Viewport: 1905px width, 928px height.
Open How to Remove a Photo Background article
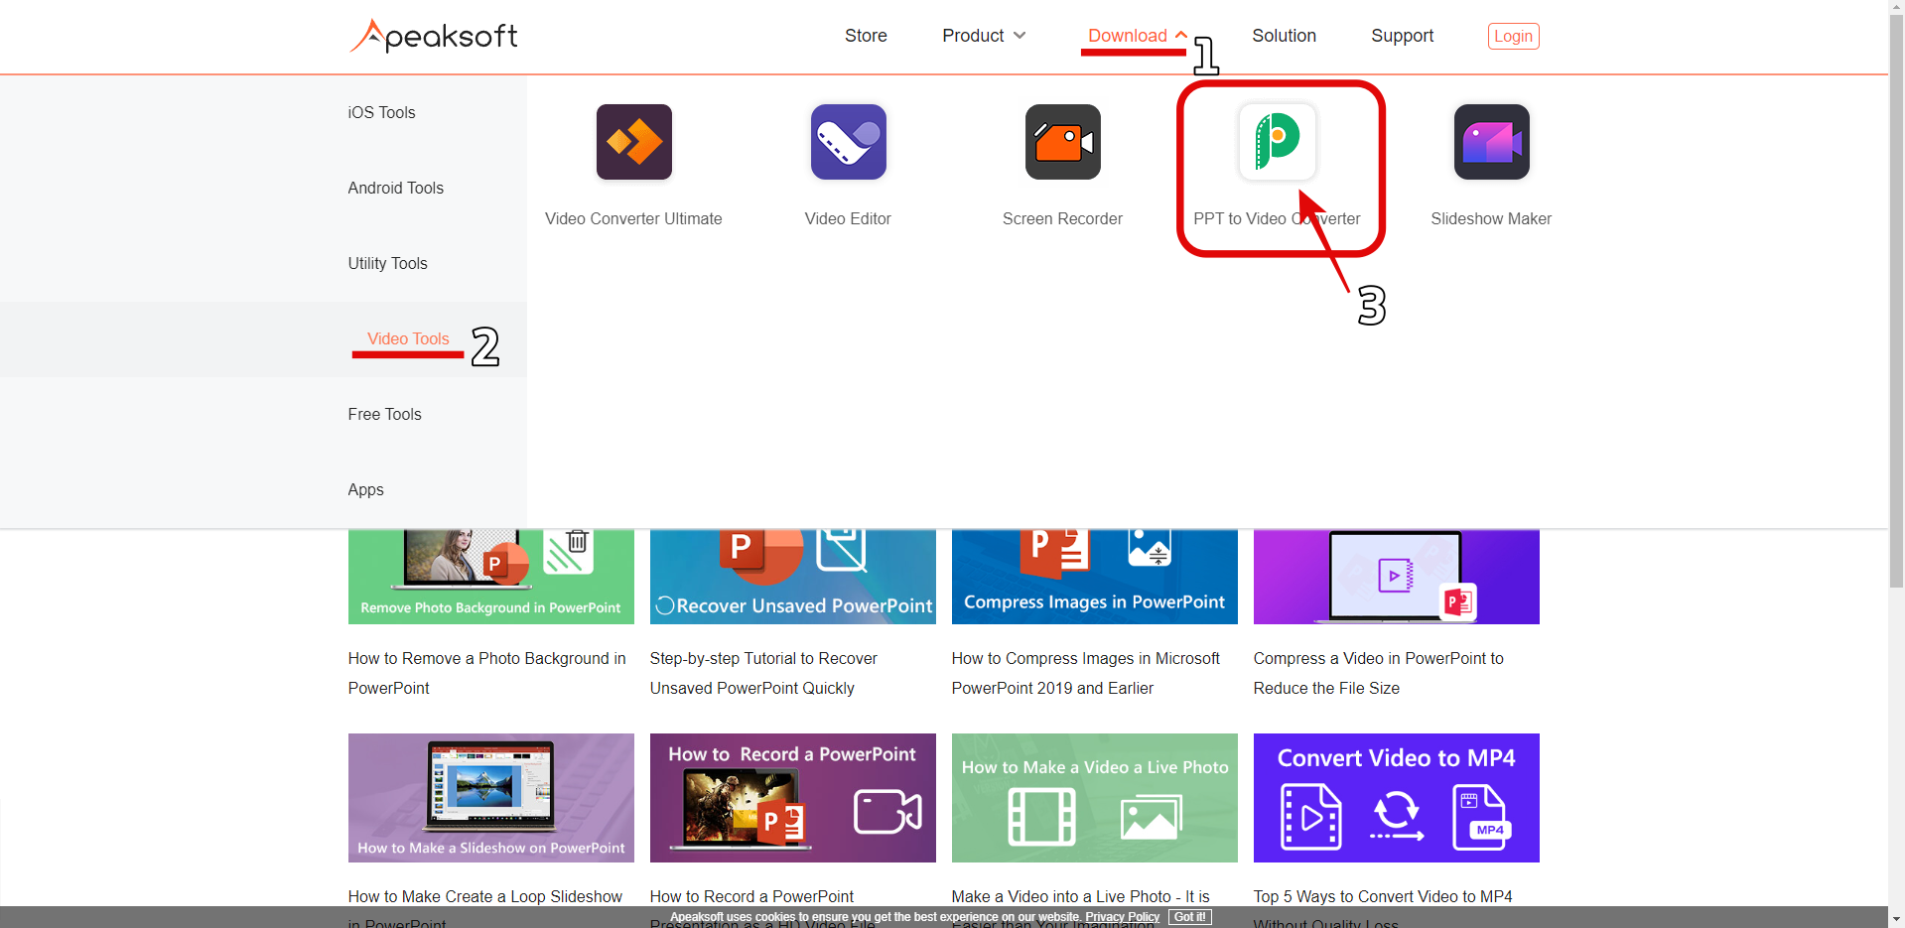pos(487,674)
